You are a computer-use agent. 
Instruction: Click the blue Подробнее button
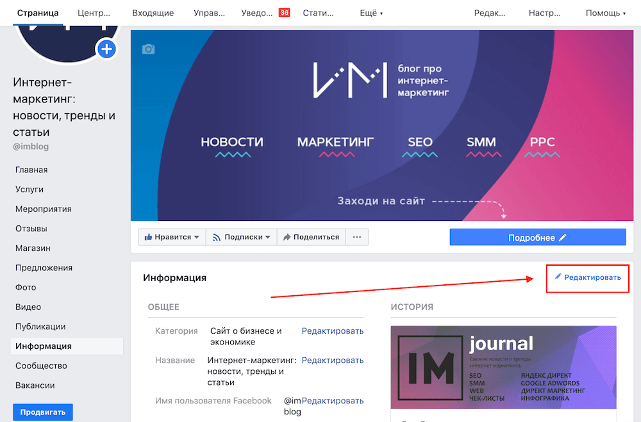[x=538, y=238]
